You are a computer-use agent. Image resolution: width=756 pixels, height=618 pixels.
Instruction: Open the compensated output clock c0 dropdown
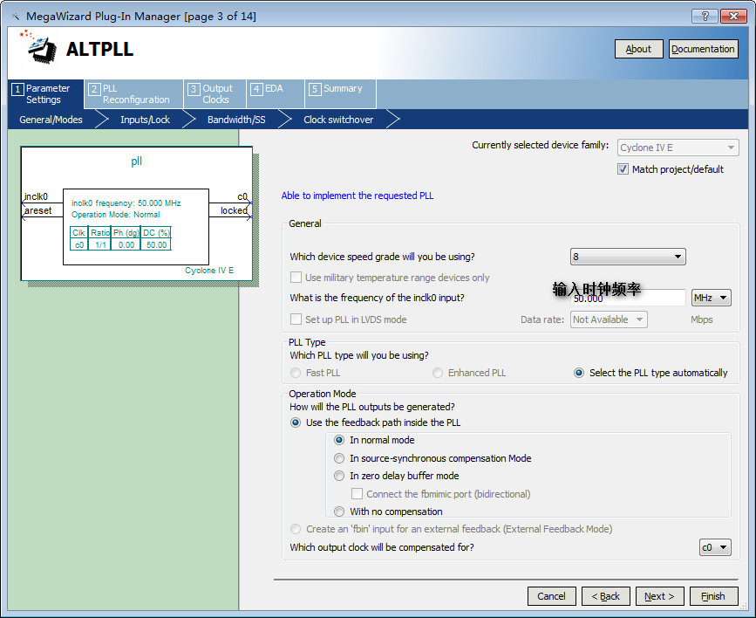[715, 547]
